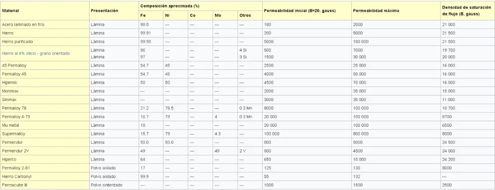
Task: Click the 15 000 saturation density value
Action: (448, 91)
